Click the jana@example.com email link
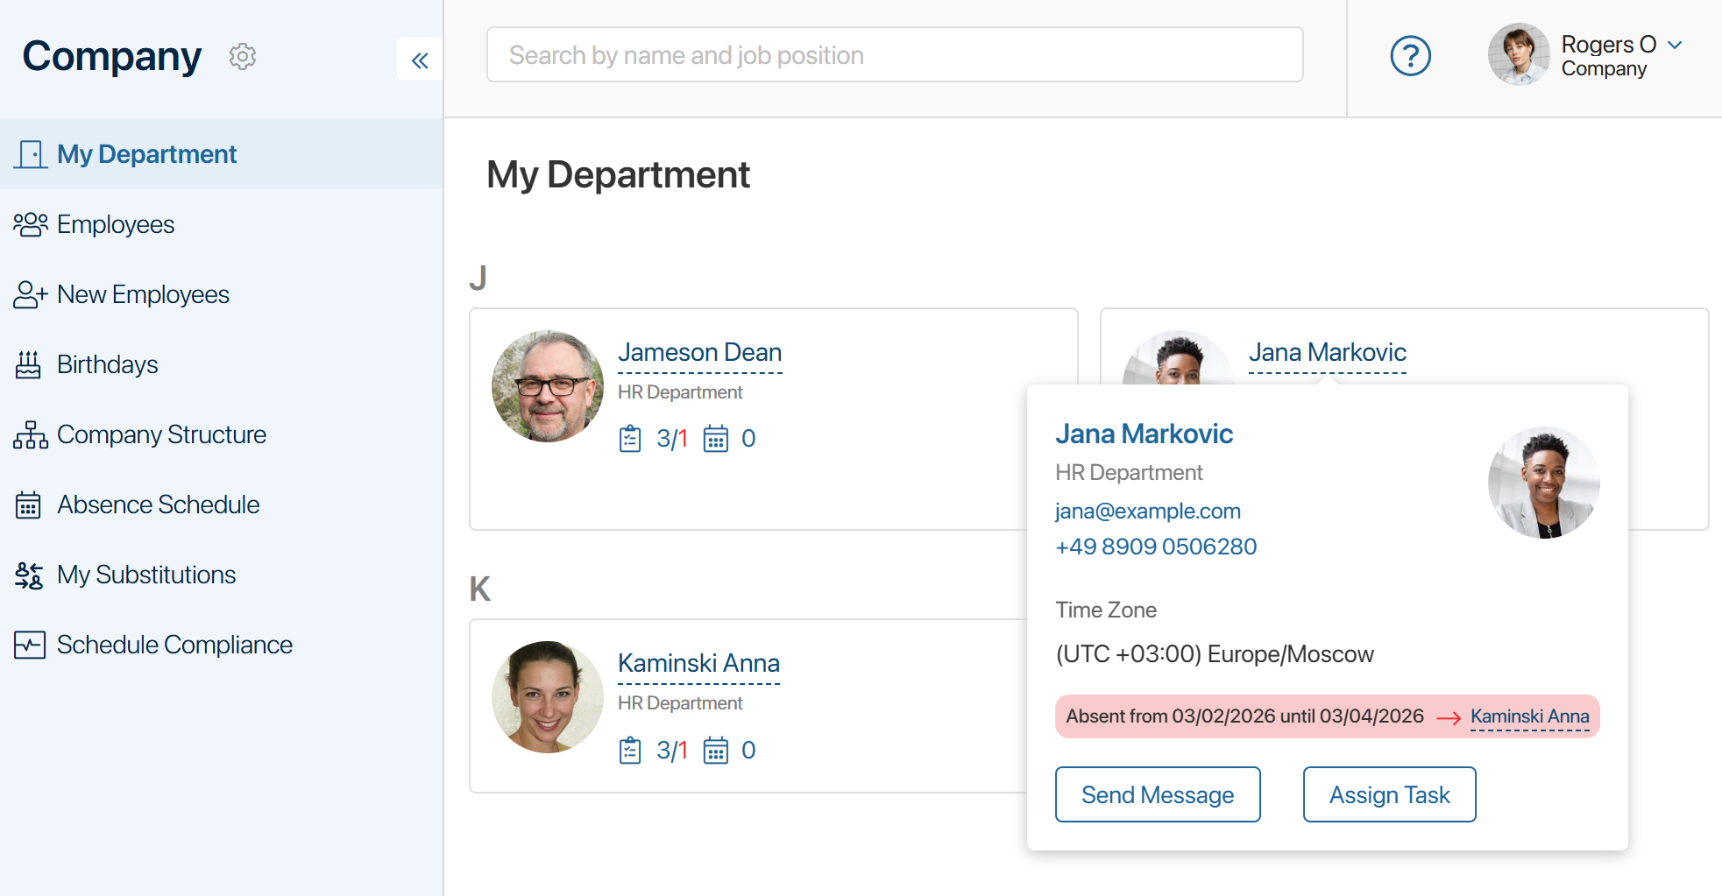 pos(1147,511)
